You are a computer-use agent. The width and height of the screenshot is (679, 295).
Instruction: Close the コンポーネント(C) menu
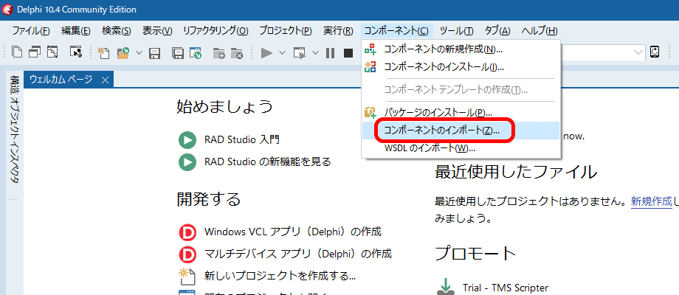(396, 31)
